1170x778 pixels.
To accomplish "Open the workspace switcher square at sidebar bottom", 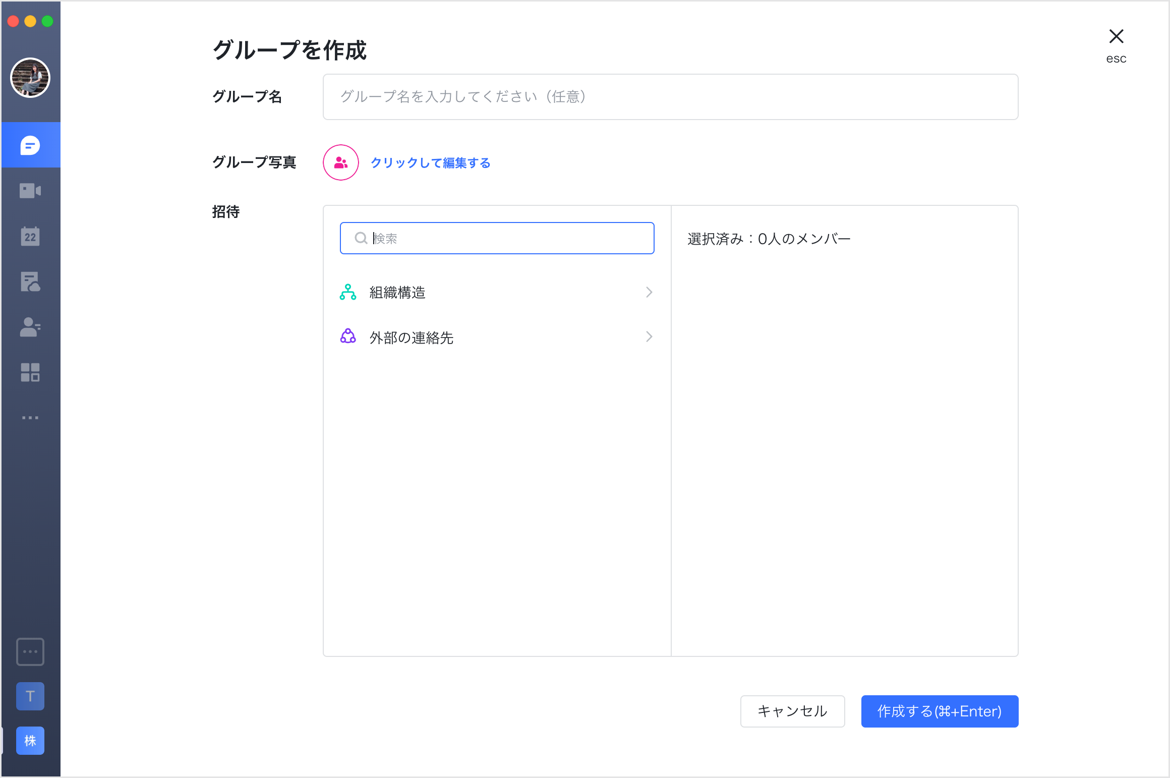I will [x=30, y=651].
